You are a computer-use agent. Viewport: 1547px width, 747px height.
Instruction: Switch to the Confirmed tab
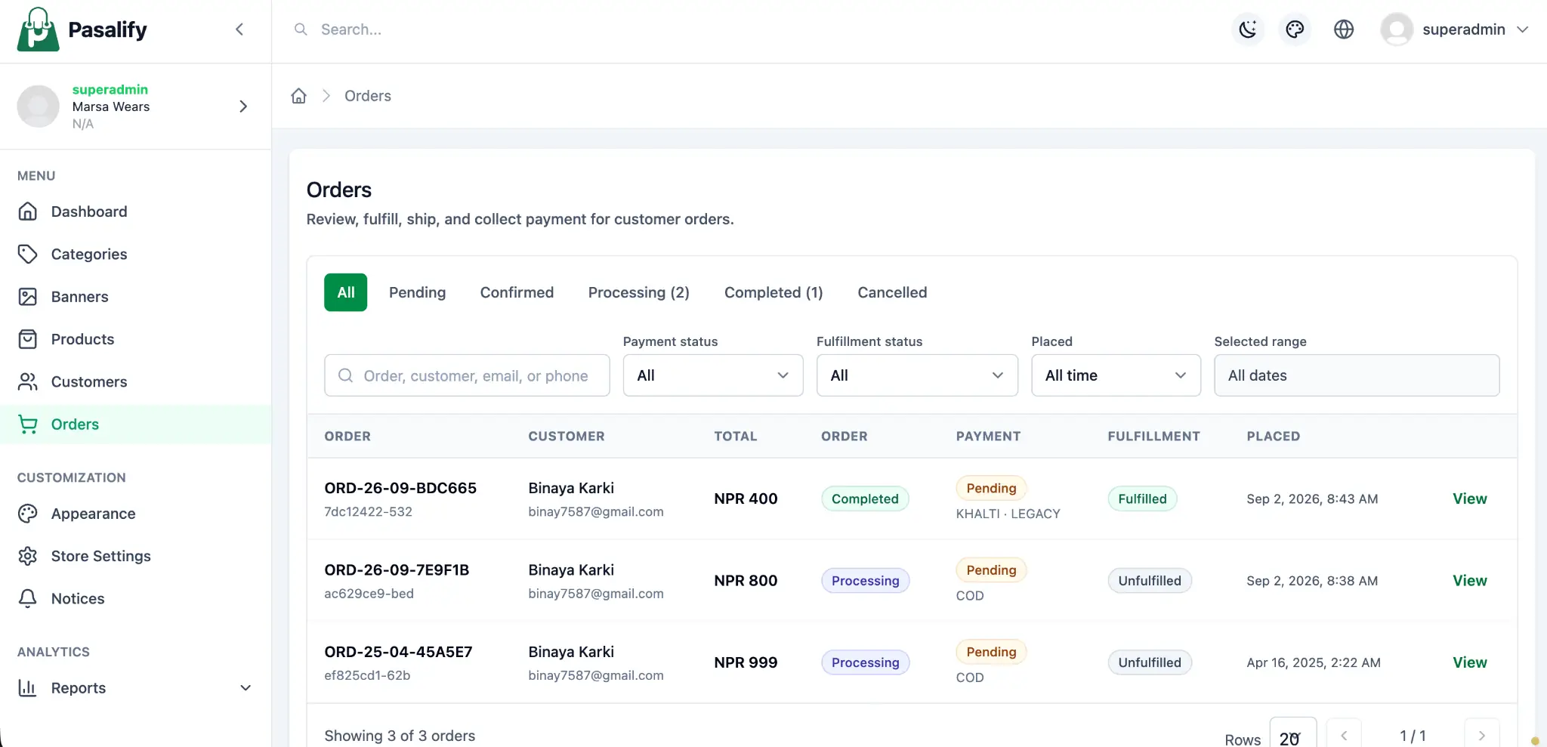click(517, 292)
